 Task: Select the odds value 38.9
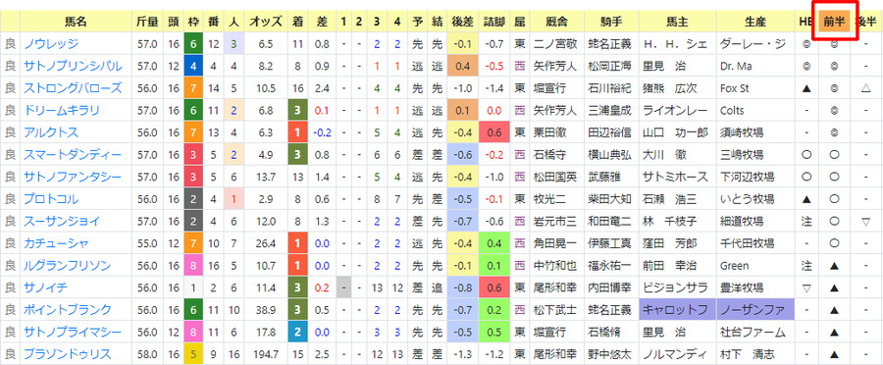tap(265, 310)
